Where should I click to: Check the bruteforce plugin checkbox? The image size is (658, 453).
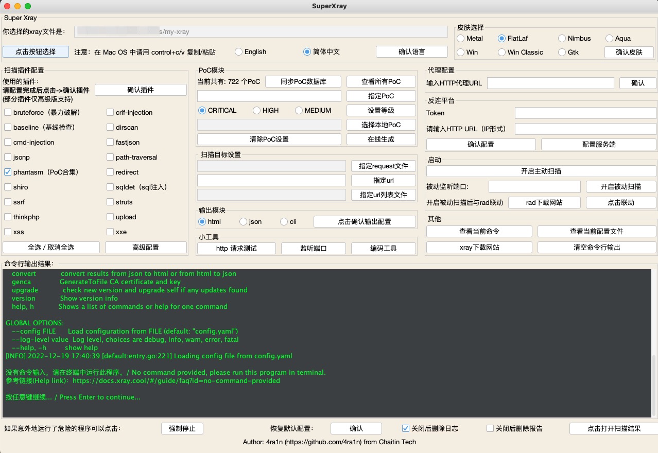coord(8,112)
